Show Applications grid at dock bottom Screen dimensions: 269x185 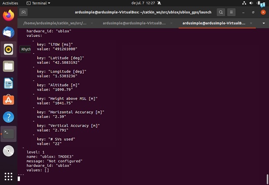8,175
